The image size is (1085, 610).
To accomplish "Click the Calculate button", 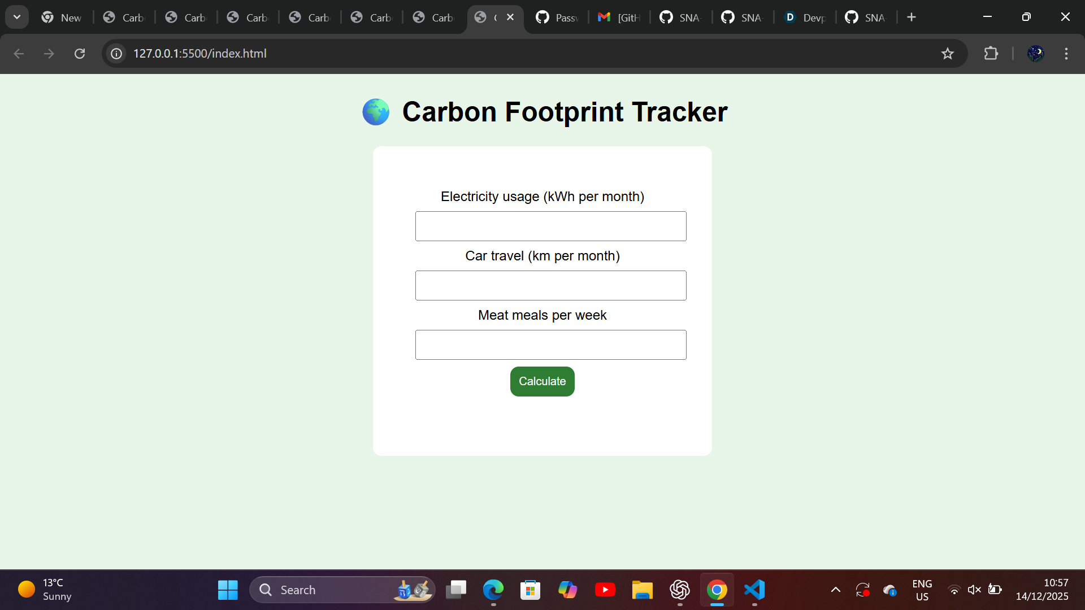I will (x=542, y=381).
